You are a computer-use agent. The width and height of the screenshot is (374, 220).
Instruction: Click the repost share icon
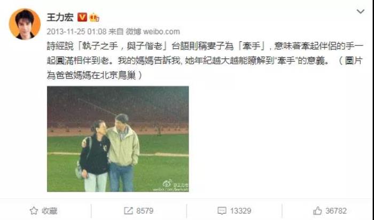click(x=128, y=211)
